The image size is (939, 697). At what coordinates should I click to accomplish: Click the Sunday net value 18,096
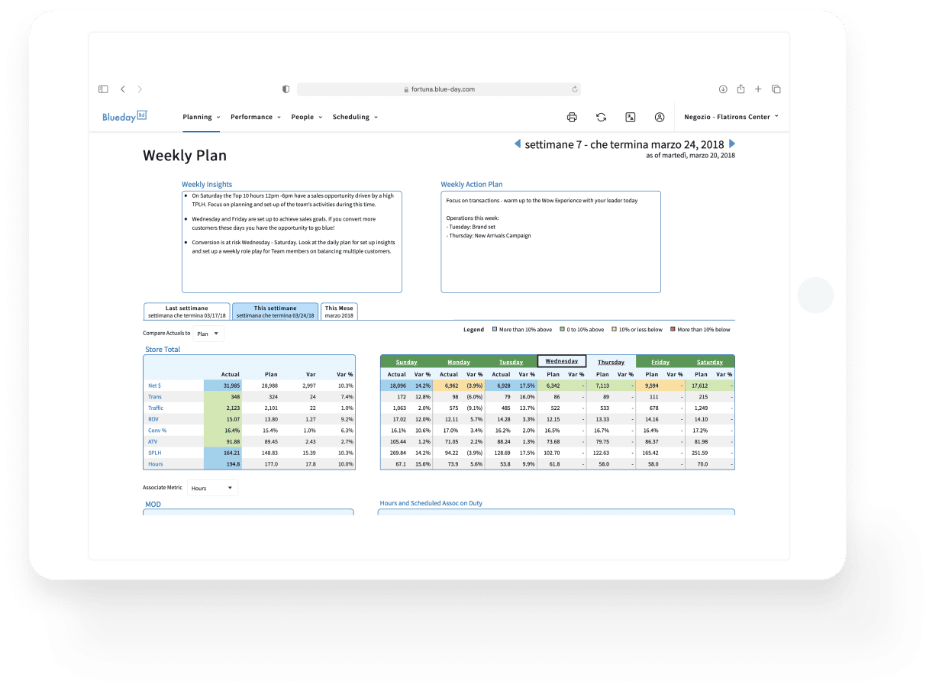point(398,386)
